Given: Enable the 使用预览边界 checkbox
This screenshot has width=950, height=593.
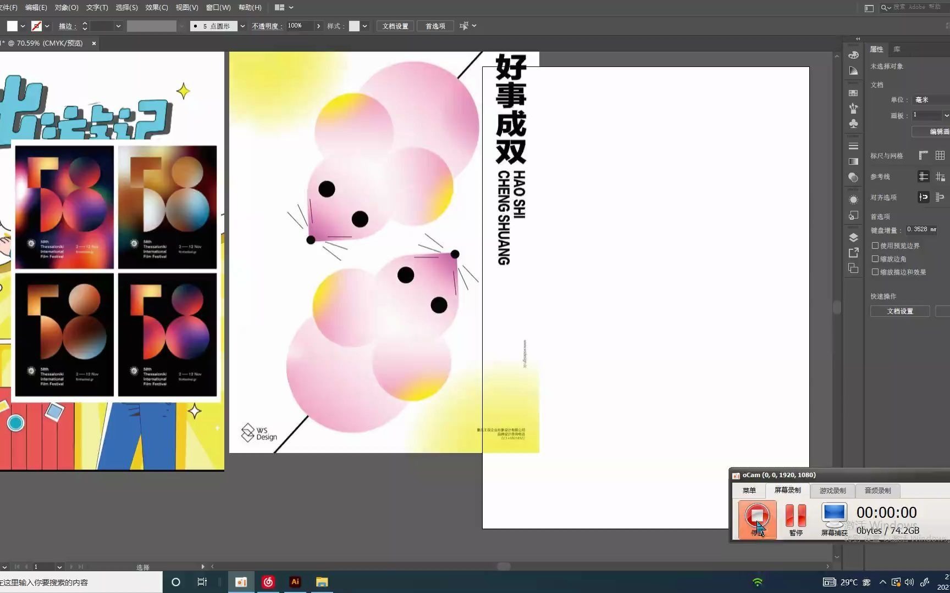Looking at the screenshot, I should (875, 245).
